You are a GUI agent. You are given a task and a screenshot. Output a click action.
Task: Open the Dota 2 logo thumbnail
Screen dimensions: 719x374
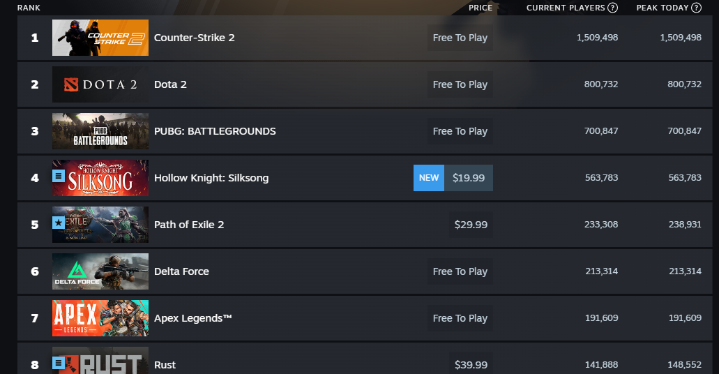[100, 84]
